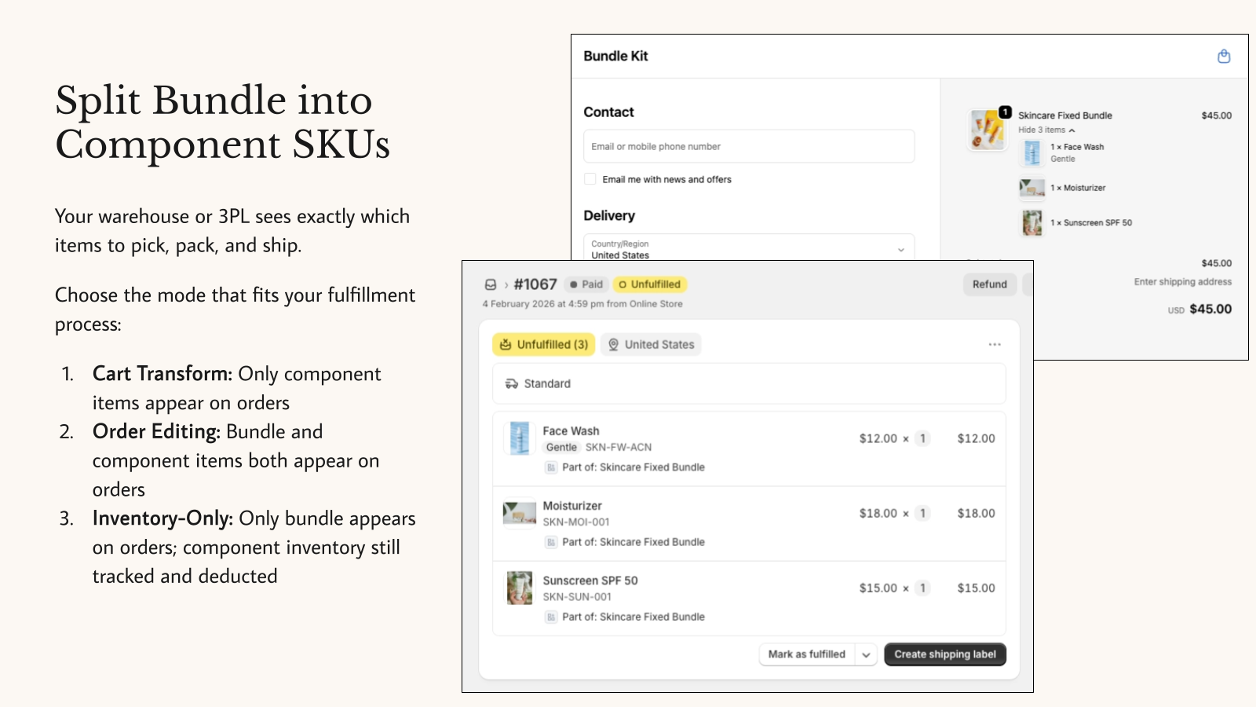Screen dimensions: 1256x707
Task: Open the arrow next to Mark as fulfilled
Action: click(x=866, y=654)
